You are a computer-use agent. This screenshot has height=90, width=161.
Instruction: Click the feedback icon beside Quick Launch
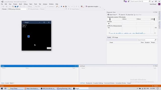coord(129,1)
